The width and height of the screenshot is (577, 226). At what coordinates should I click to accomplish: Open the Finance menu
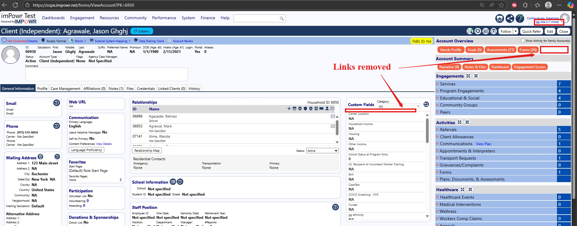(x=208, y=18)
